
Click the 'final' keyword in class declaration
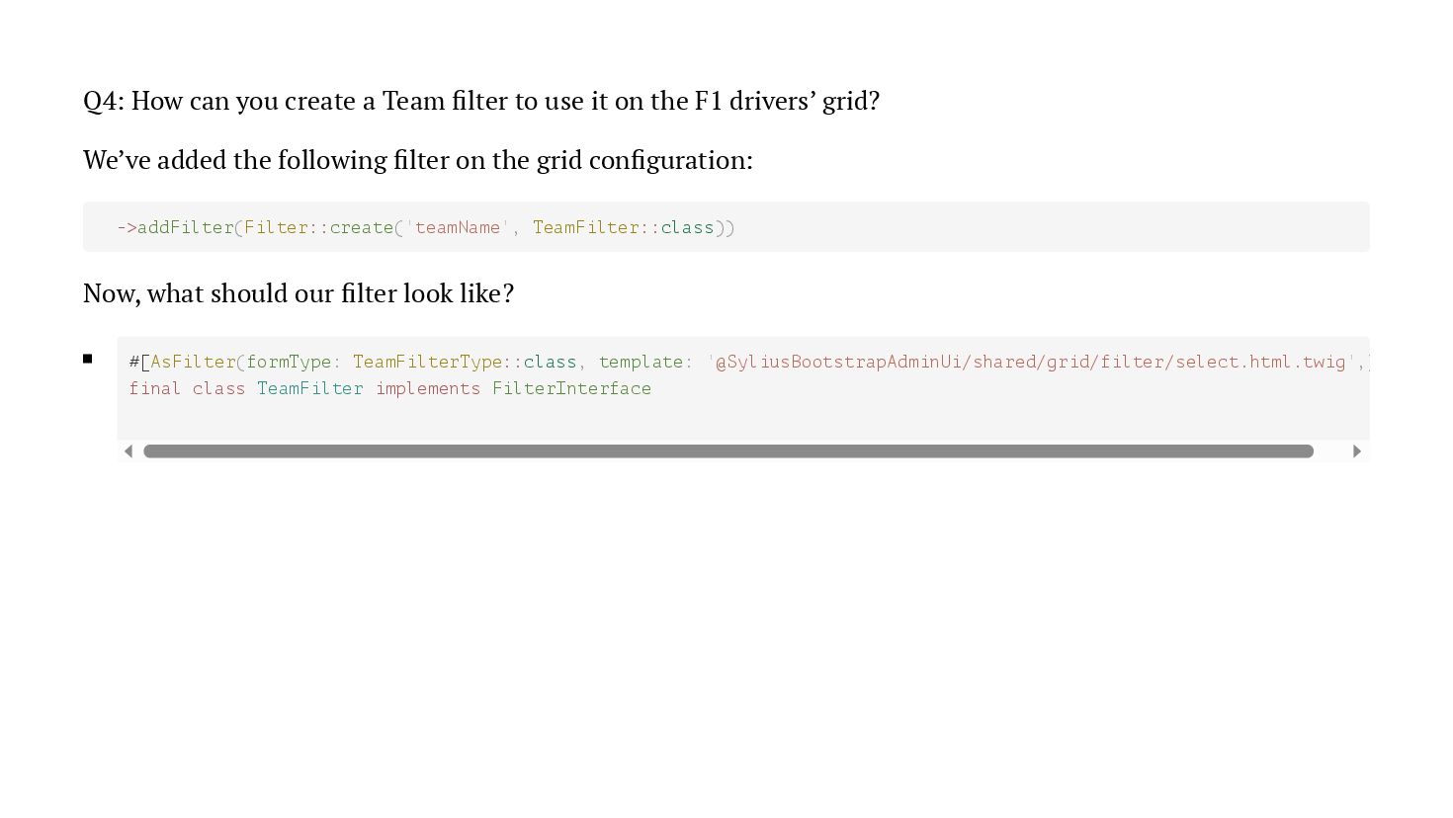tap(155, 388)
